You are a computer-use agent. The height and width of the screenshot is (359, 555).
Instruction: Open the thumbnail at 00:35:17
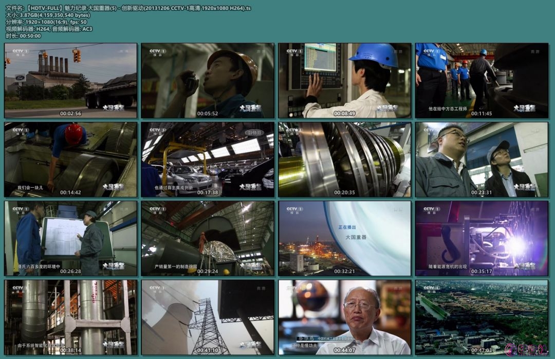pos(482,239)
